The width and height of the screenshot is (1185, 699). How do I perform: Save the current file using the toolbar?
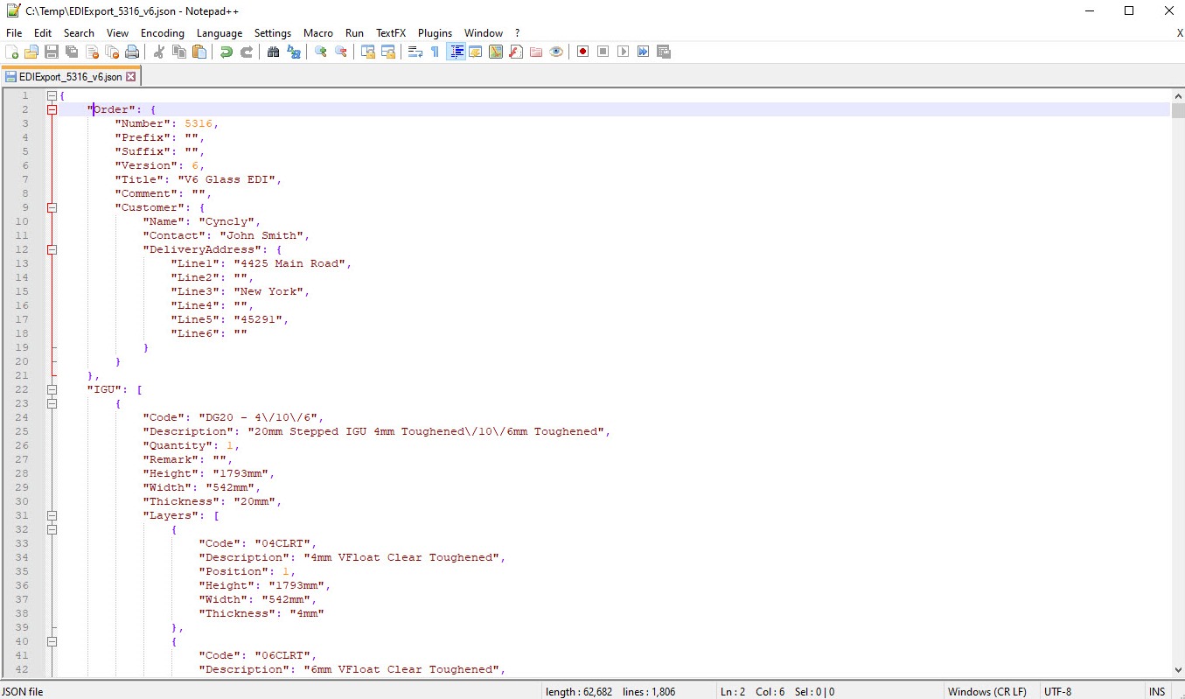pos(52,52)
